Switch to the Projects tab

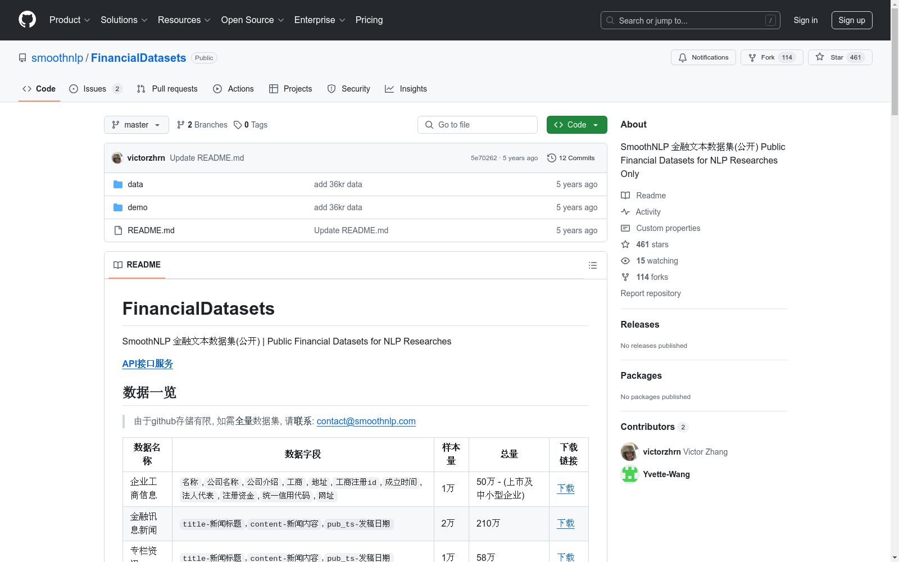coord(290,89)
